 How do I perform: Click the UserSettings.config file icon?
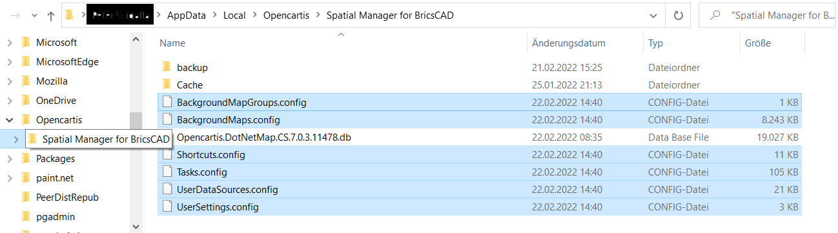click(167, 207)
